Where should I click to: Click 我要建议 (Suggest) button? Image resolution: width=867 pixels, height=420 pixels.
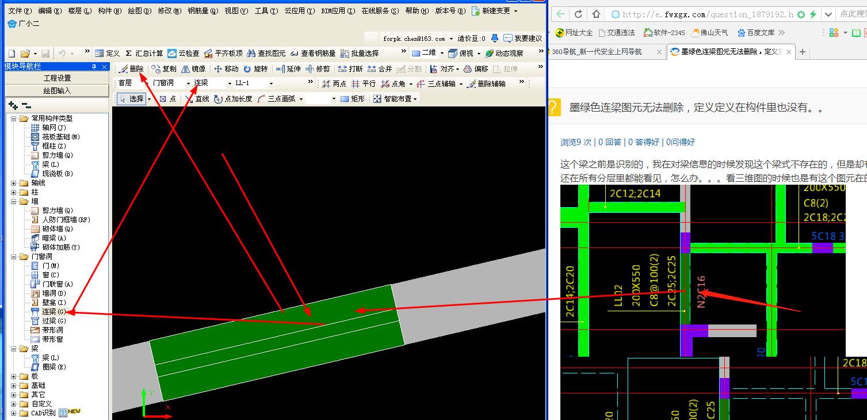point(522,39)
